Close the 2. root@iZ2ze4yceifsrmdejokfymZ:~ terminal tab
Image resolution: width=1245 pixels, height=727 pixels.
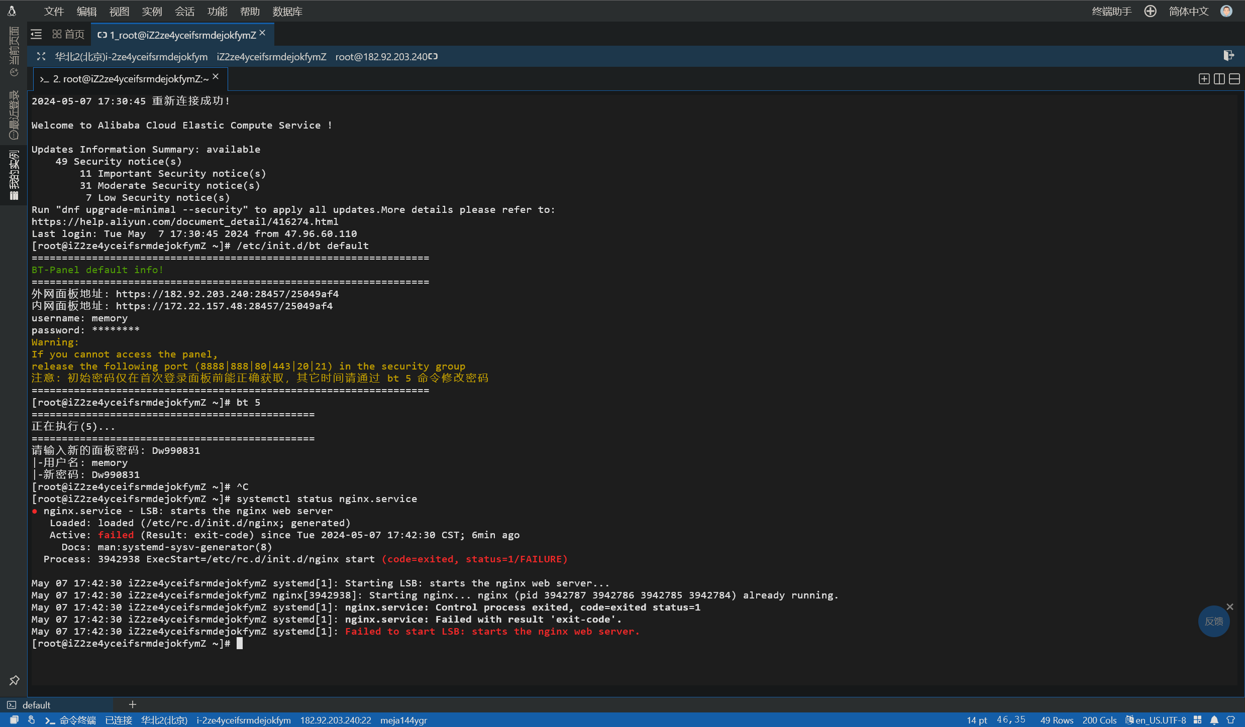click(x=216, y=76)
